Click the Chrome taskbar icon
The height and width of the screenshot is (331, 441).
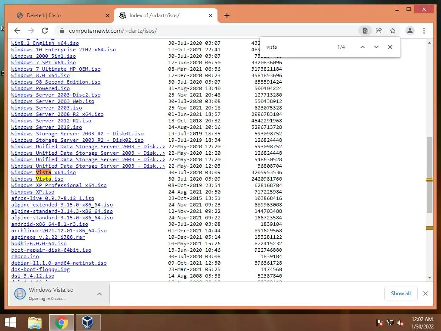click(62, 322)
